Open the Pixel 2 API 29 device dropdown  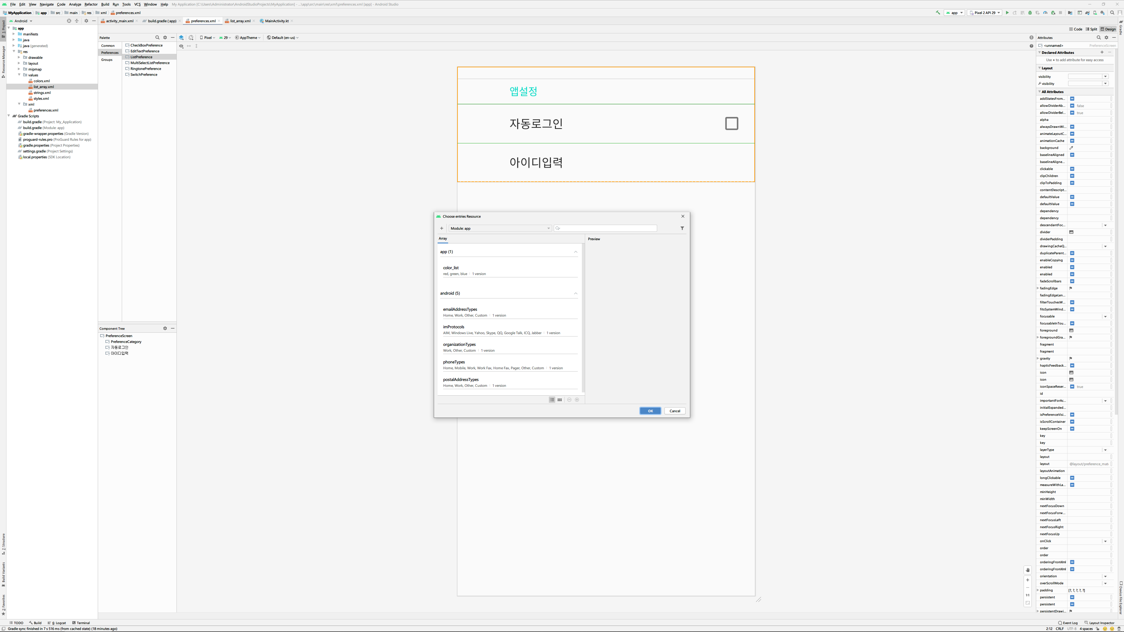click(984, 13)
